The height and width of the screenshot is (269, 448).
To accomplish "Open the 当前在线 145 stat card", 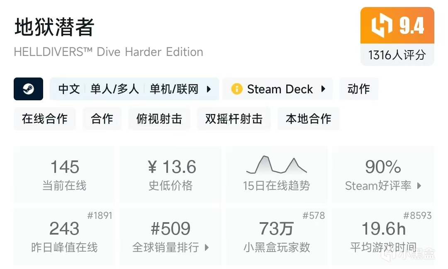I will coord(64,174).
